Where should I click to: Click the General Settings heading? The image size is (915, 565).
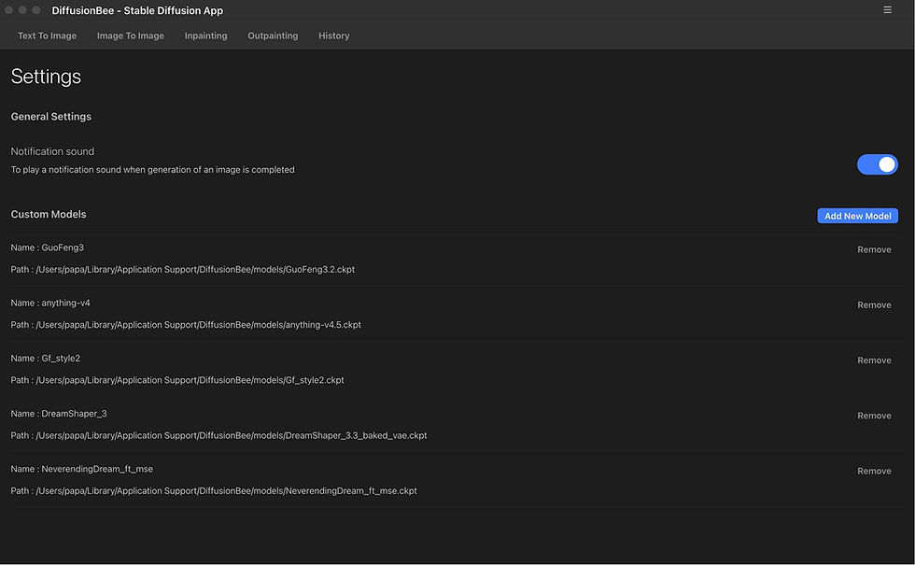(50, 117)
